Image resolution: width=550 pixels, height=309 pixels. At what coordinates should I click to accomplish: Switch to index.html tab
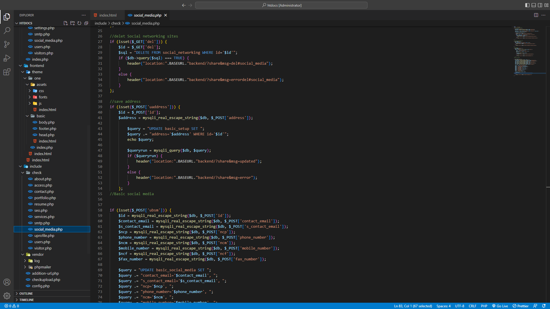[108, 15]
